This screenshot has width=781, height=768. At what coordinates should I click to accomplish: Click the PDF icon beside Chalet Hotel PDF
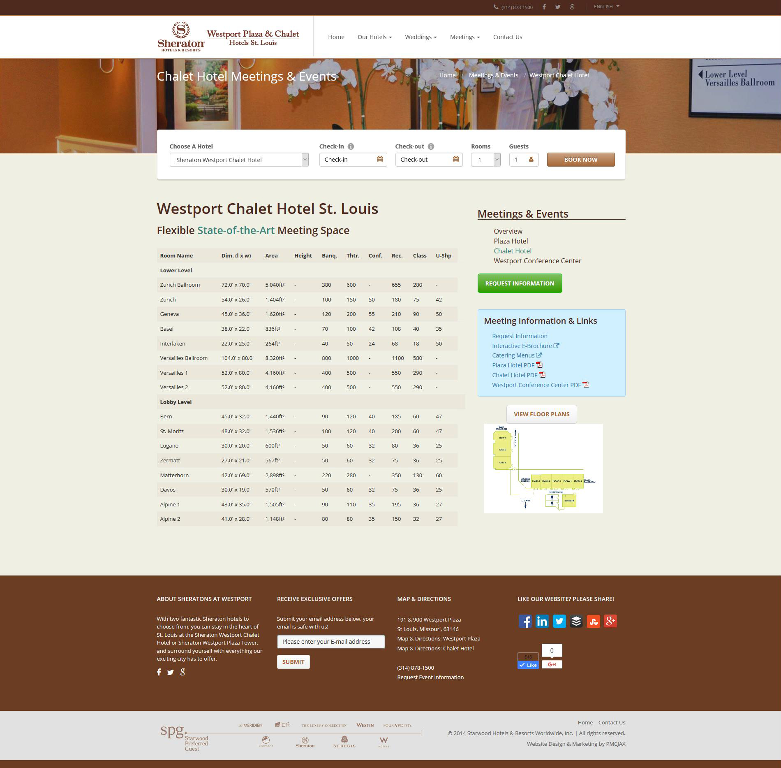point(542,375)
